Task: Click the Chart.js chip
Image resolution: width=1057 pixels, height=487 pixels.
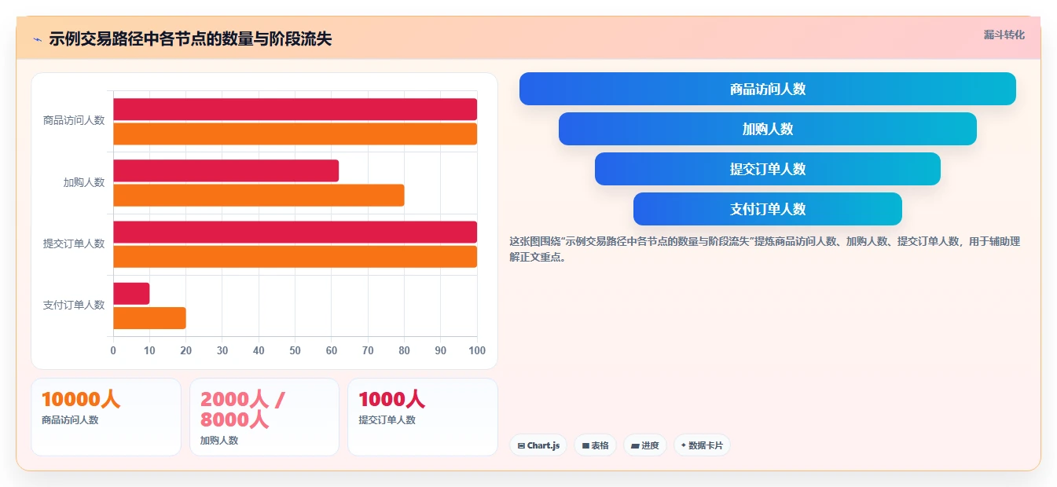Action: pos(538,445)
